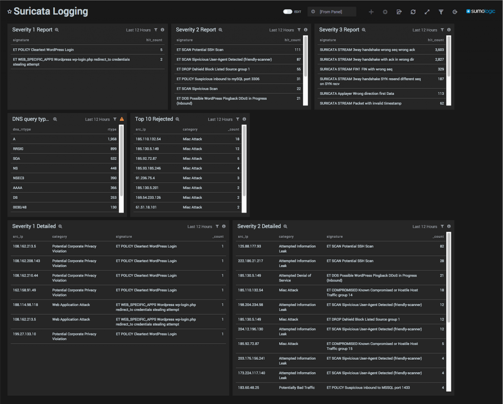Show info for Top 10 Rejected panel

245,119
